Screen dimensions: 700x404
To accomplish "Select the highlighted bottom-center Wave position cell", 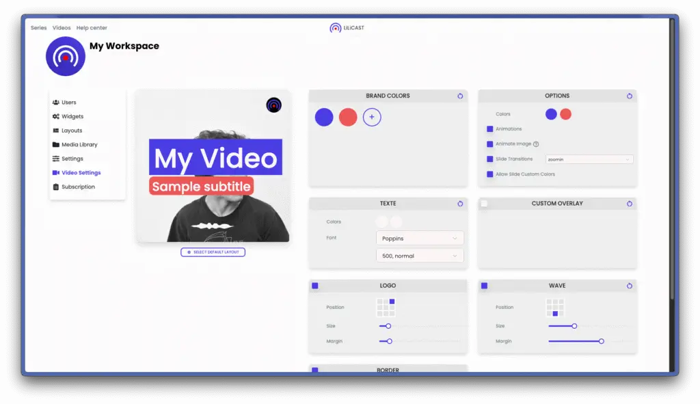I will [555, 314].
